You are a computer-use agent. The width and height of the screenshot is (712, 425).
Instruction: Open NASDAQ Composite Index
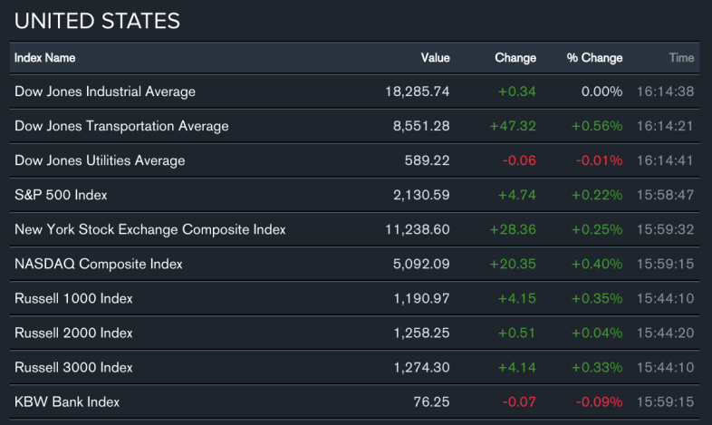[99, 265]
